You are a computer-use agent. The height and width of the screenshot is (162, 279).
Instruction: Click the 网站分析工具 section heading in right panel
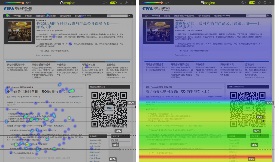click(x=227, y=64)
